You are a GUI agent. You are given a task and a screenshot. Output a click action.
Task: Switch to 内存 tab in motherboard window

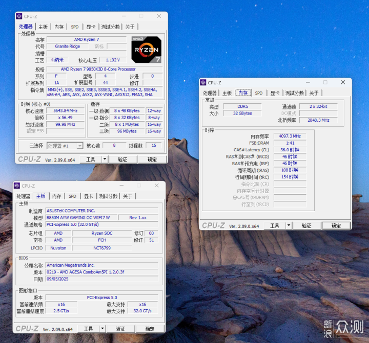[56, 196]
